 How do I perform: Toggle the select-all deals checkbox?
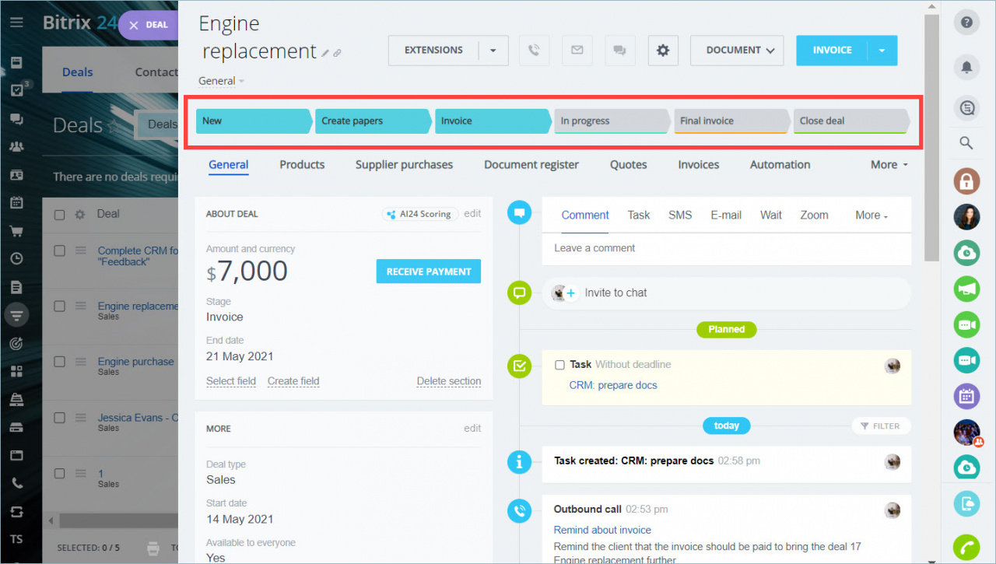tap(59, 215)
